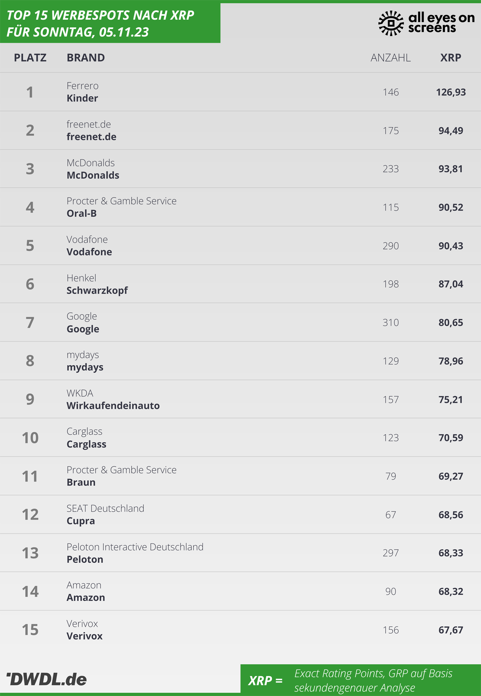Select Vodafone's XRP value 90,43
Screen dimensions: 481x696
point(451,246)
